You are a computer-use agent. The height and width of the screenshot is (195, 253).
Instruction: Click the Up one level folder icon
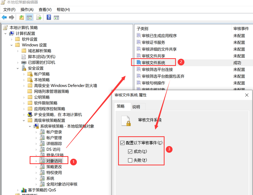(21, 17)
